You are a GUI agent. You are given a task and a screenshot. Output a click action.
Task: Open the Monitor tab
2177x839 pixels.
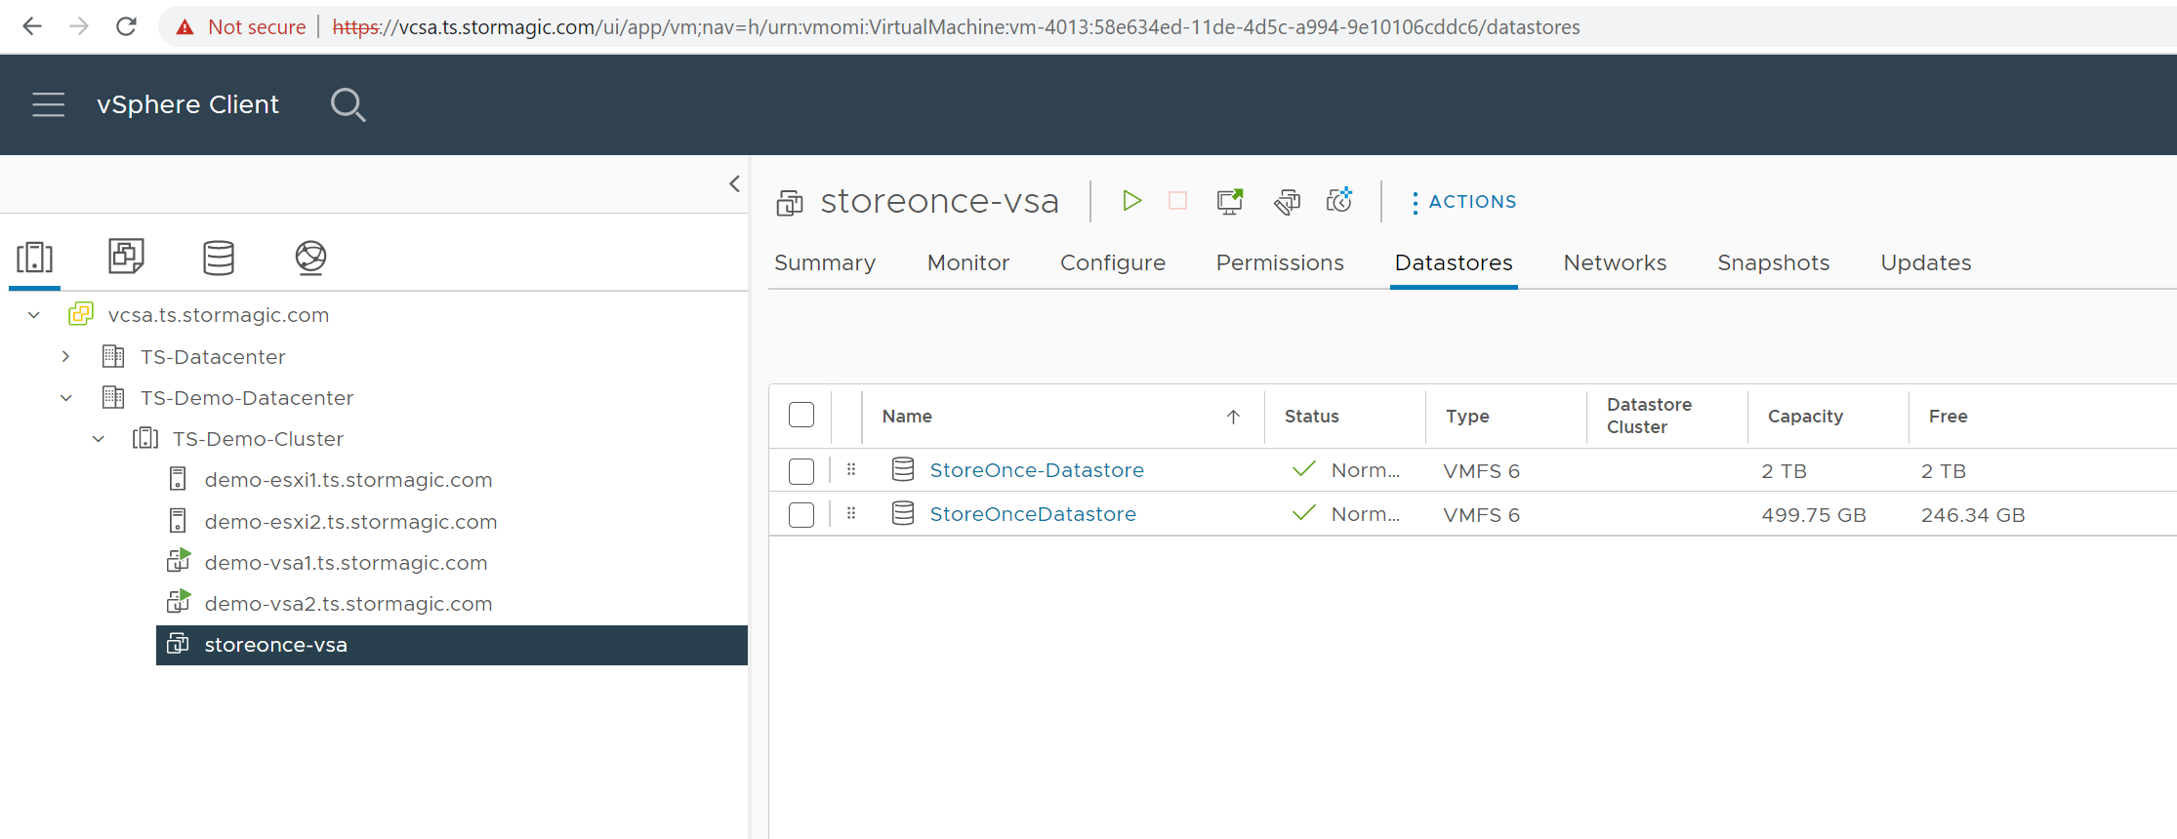968,262
